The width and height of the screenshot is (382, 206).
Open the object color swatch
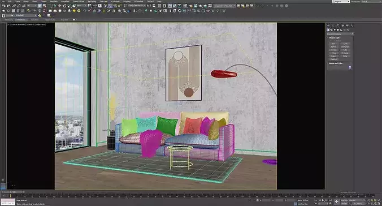[x=350, y=67]
